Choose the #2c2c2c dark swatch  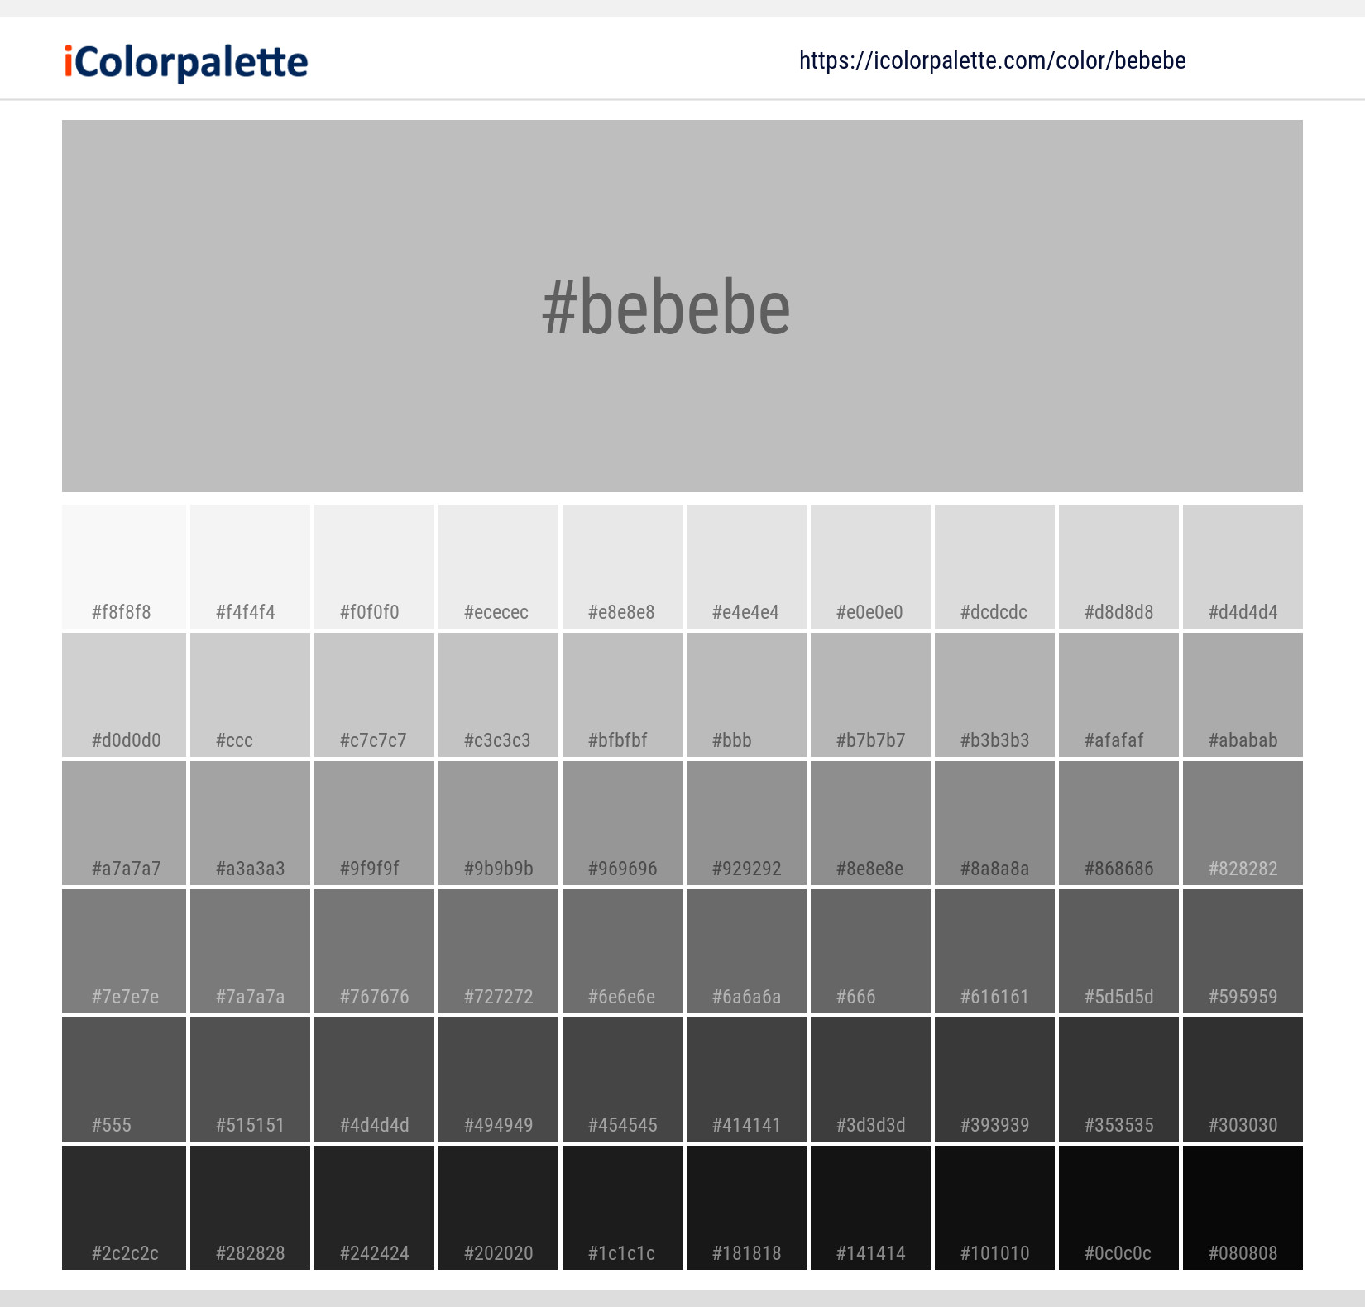tap(124, 1208)
